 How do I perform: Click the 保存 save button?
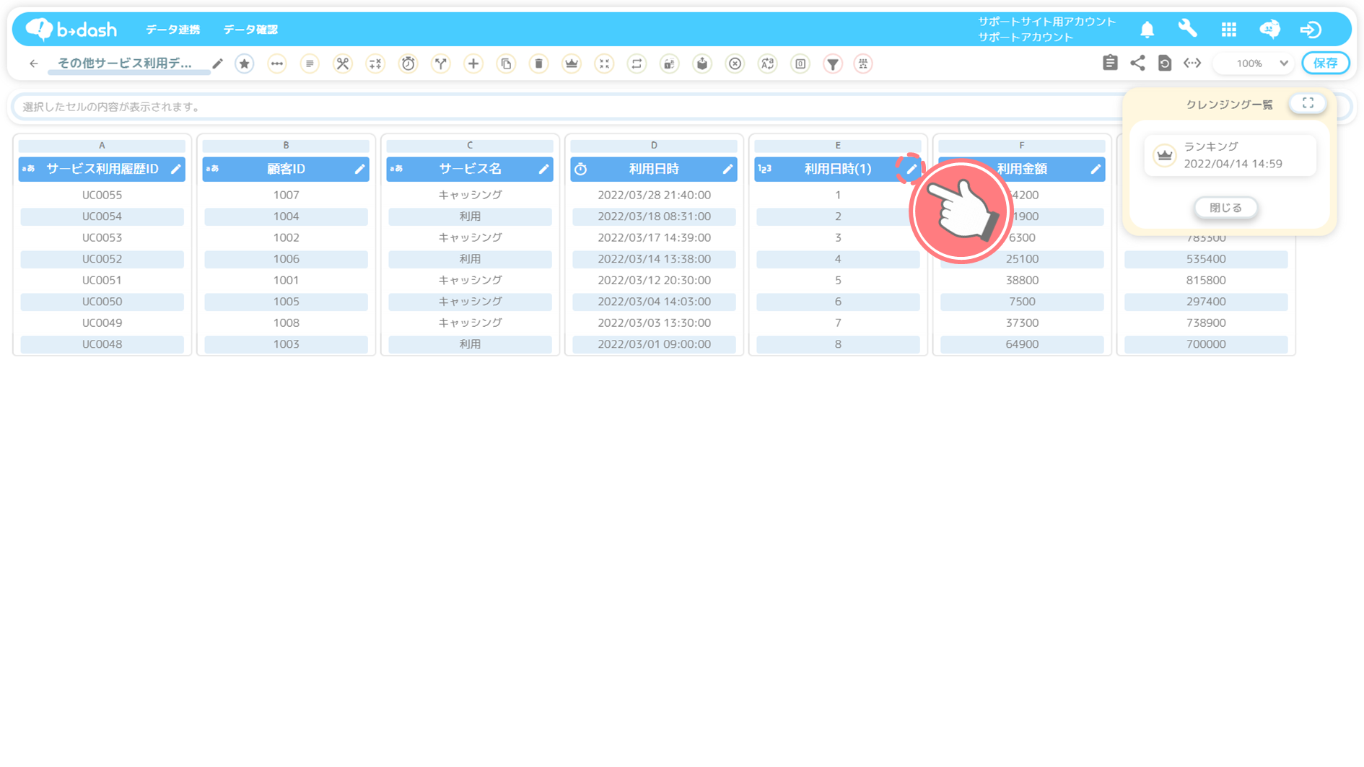[x=1326, y=63]
